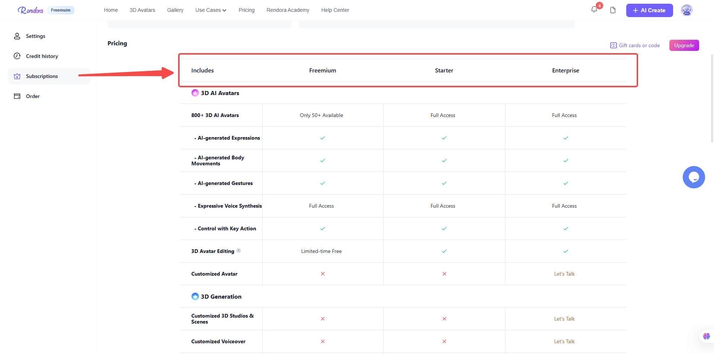Open the document icon in header
Image resolution: width=714 pixels, height=354 pixels.
click(x=613, y=10)
